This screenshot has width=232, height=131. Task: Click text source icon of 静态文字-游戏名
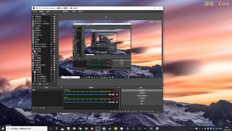click(33, 44)
